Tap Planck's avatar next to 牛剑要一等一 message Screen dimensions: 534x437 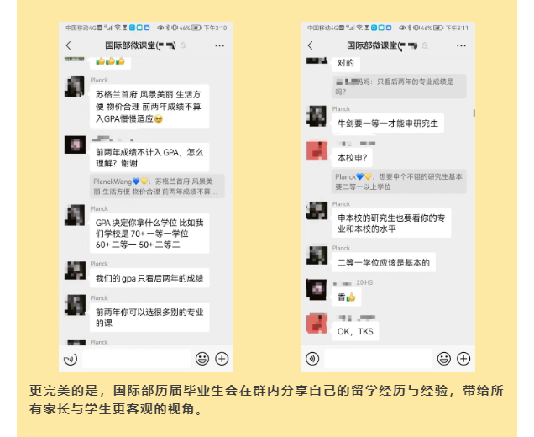317,116
